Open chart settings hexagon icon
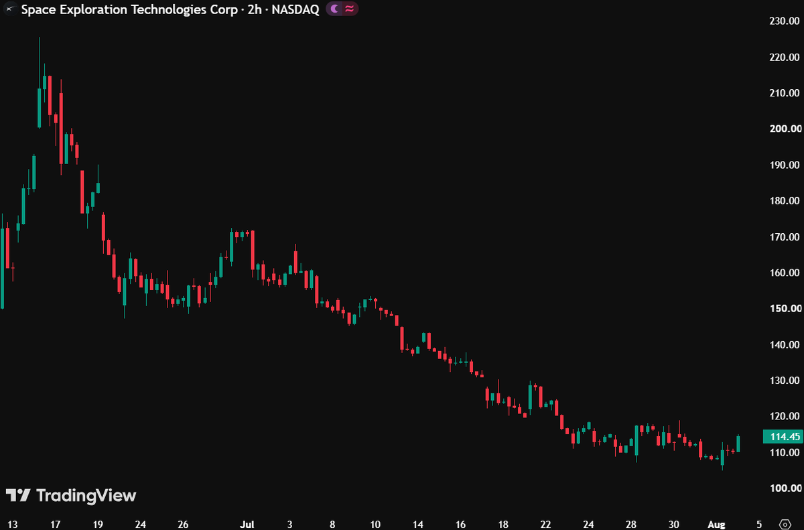Screen dimensions: 804x530 [x=785, y=524]
